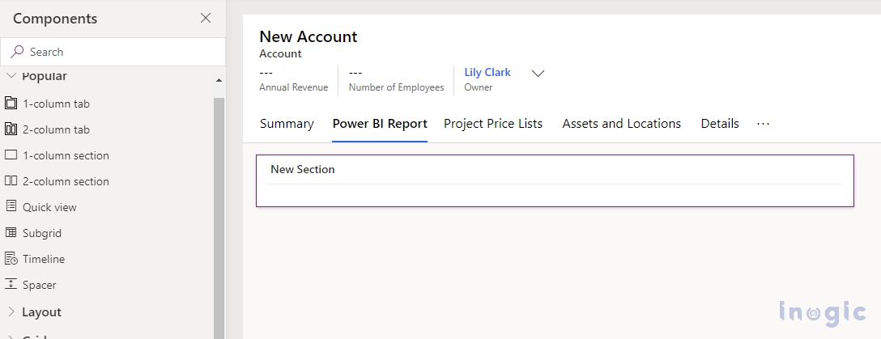
Task: Open the Project Price Lists tab
Action: (493, 124)
